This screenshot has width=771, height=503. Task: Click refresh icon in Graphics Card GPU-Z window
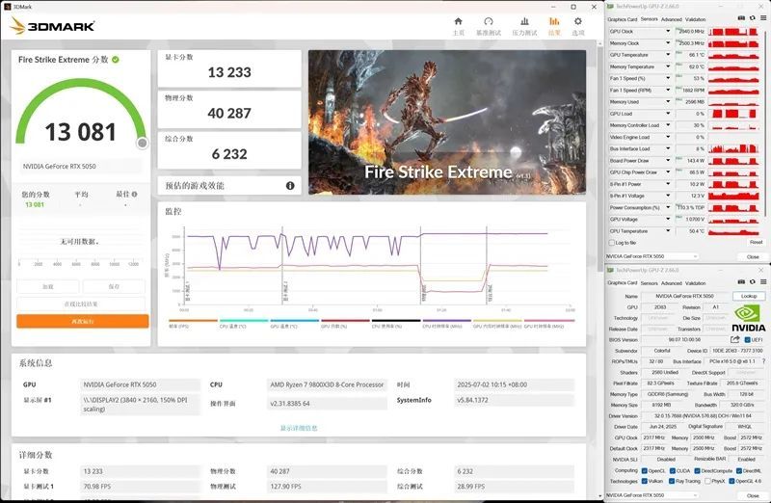(x=753, y=281)
